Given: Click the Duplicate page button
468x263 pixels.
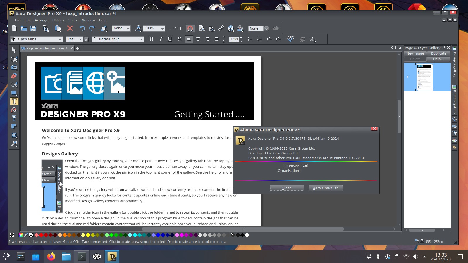Looking at the screenshot, I should 439,53.
